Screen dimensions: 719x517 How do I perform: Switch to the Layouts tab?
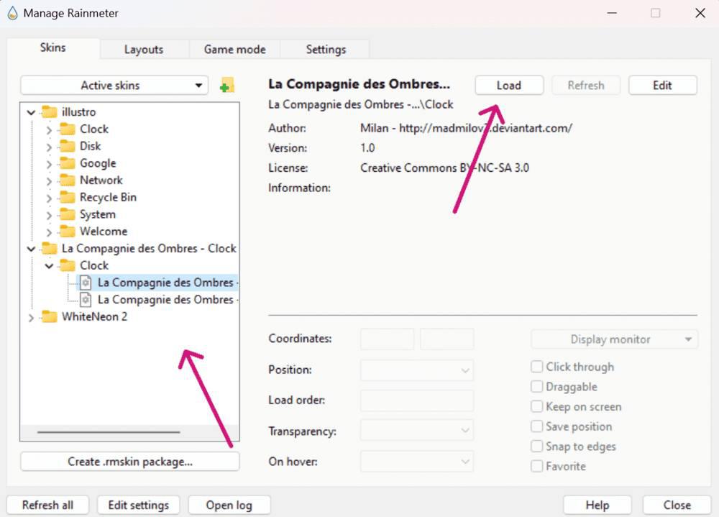[x=144, y=50]
